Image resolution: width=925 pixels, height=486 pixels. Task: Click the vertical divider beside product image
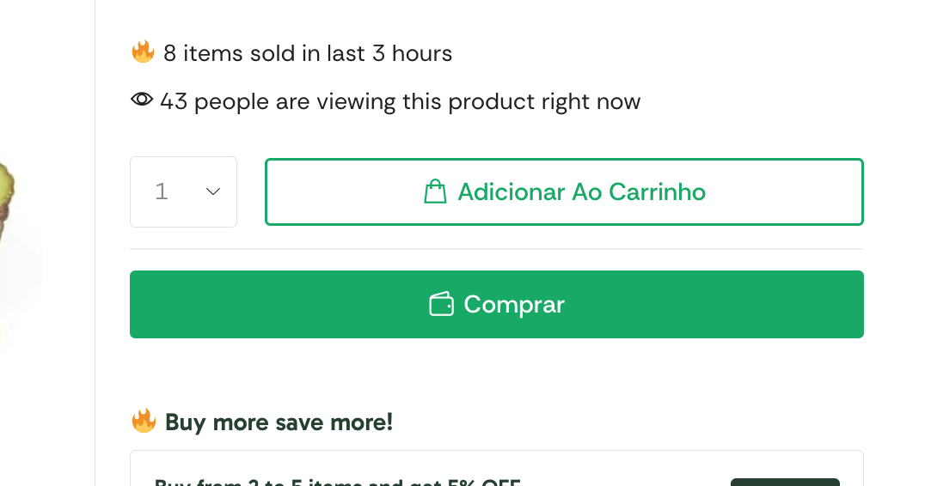95,243
